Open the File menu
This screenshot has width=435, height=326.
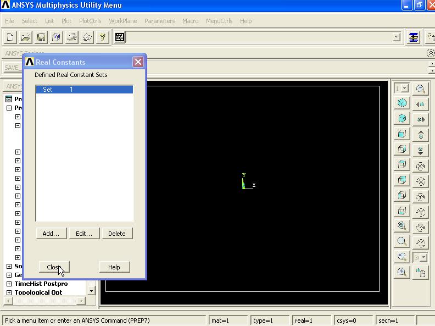pyautogui.click(x=9, y=21)
